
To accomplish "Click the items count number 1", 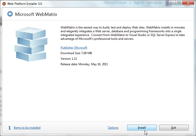I will pyautogui.click(x=10, y=128).
